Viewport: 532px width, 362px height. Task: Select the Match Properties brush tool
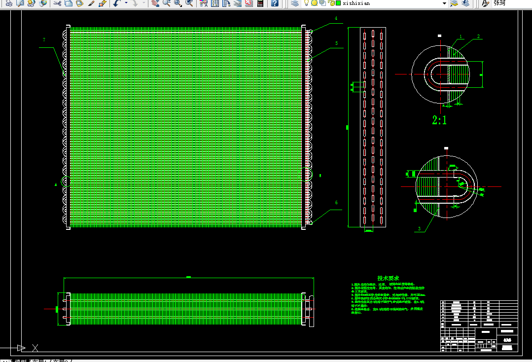coord(91,3)
